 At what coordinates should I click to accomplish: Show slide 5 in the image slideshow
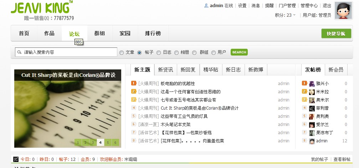[108, 143]
